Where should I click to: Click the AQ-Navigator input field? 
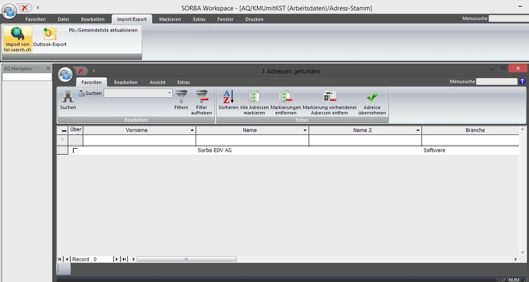click(x=27, y=77)
